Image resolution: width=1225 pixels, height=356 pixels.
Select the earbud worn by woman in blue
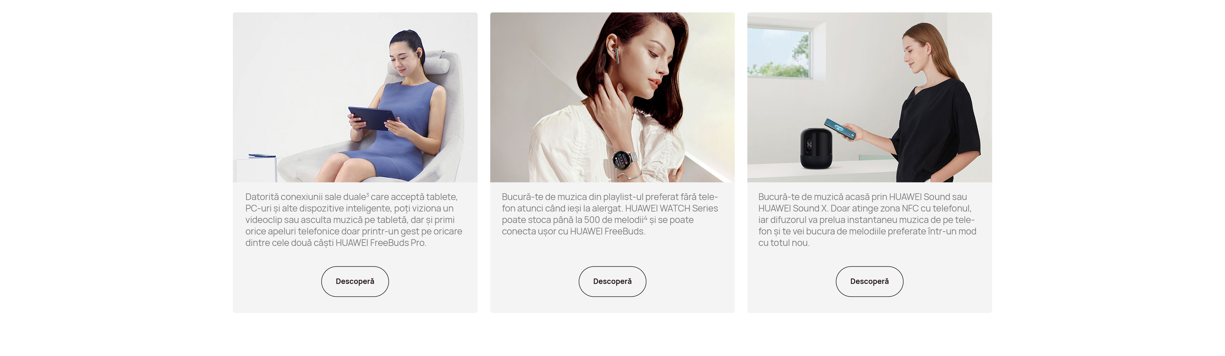[419, 55]
